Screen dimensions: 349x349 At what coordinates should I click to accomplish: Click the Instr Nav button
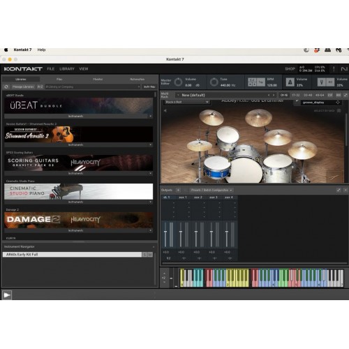click(x=149, y=87)
